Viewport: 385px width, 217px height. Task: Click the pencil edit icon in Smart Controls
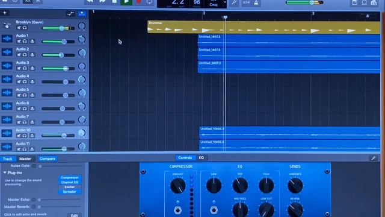tap(374, 158)
